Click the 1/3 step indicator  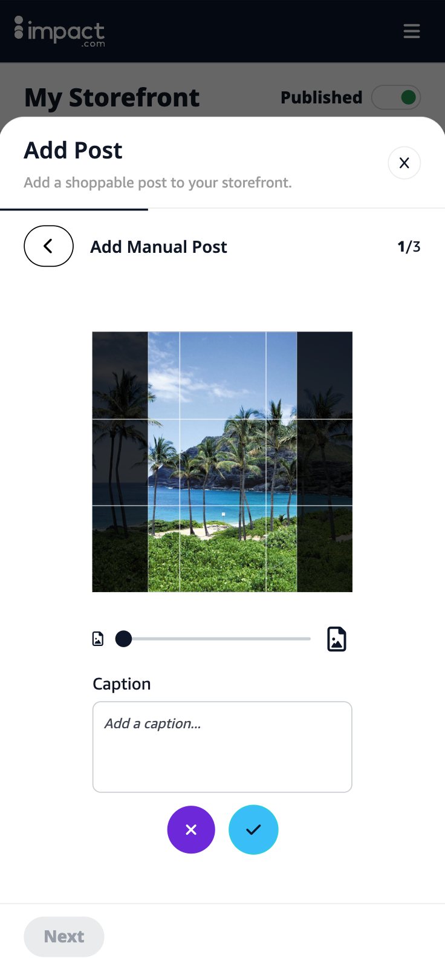409,247
